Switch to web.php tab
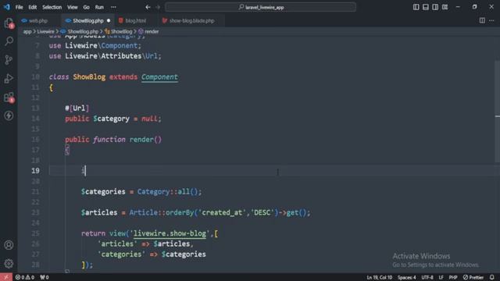The height and width of the screenshot is (281, 500). point(39,21)
